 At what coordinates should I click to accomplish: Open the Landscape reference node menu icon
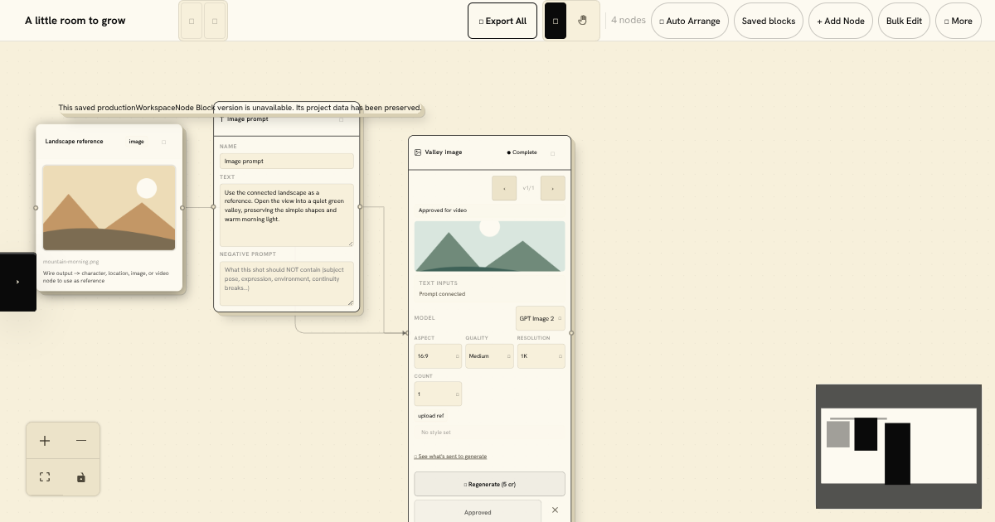(164, 142)
